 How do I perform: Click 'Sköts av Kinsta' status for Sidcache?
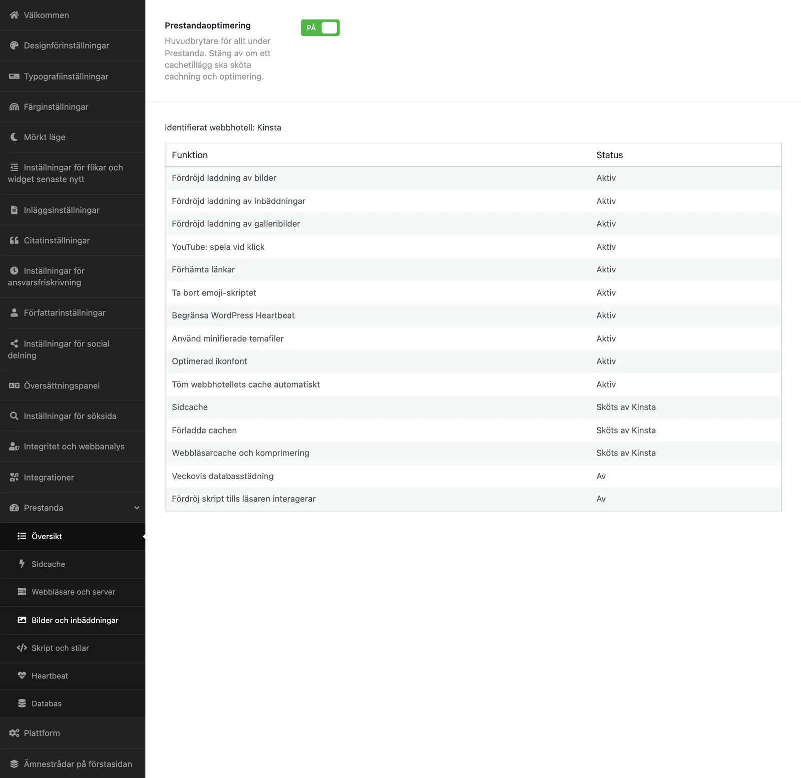tap(626, 407)
